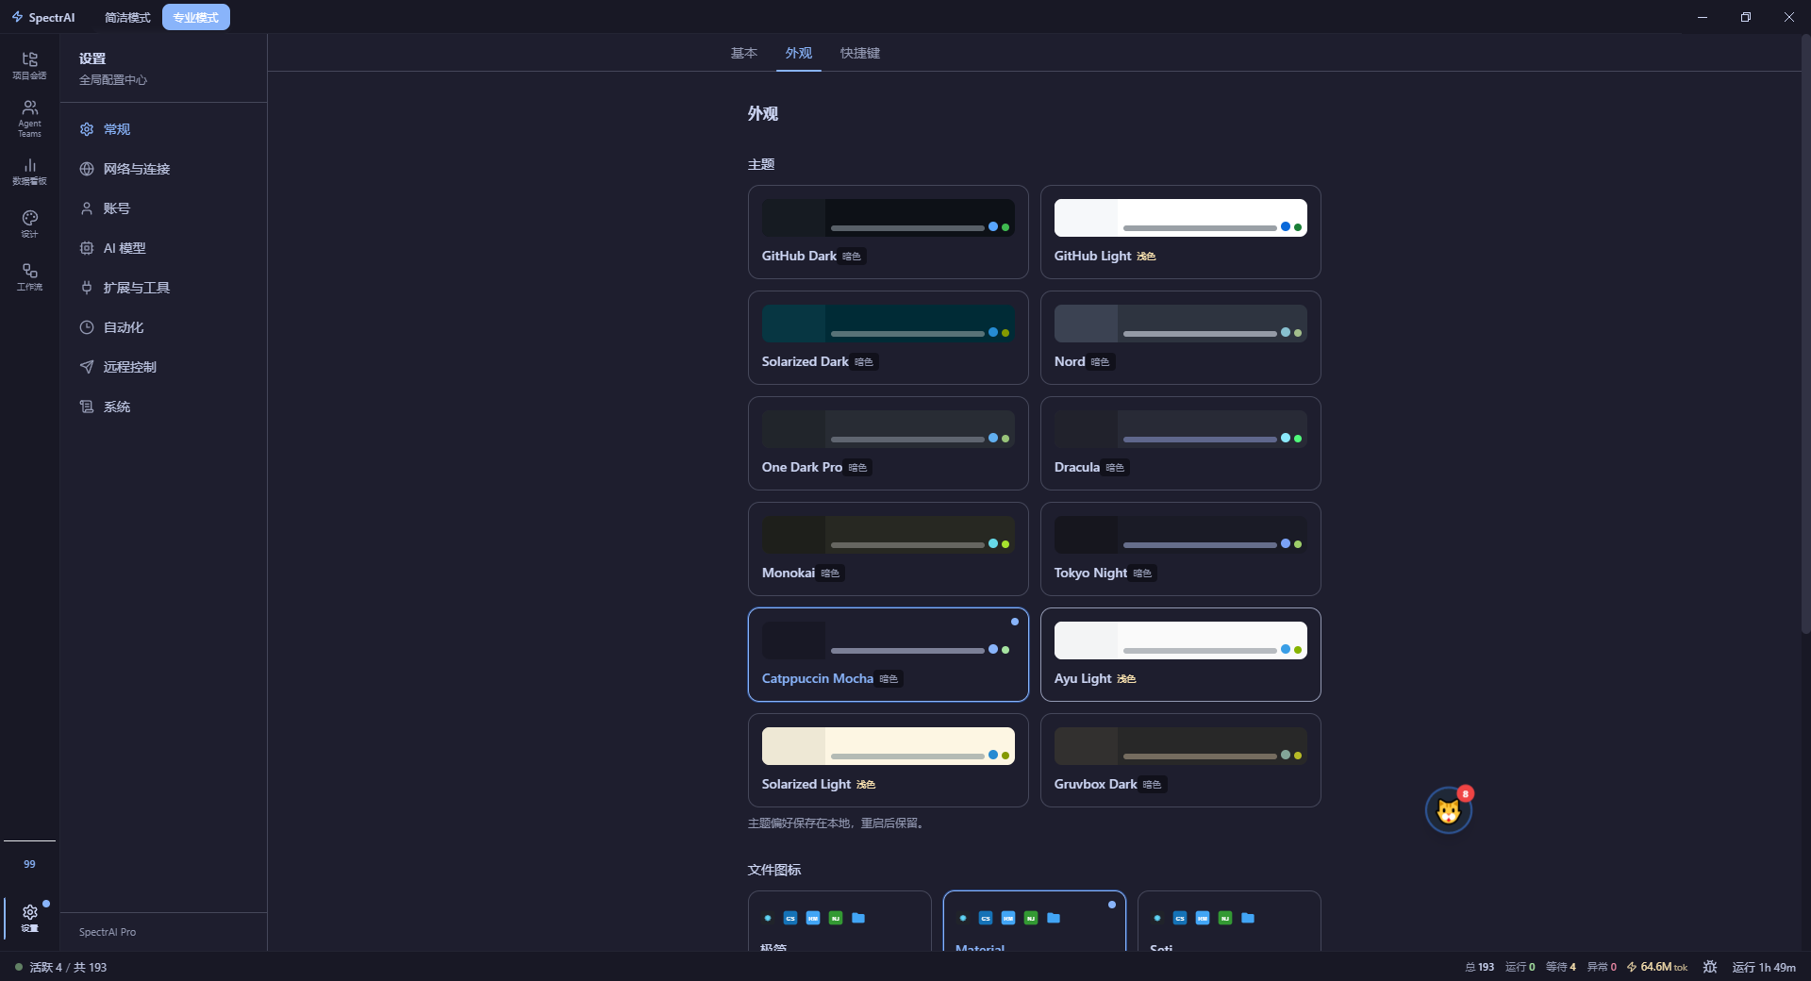Click the 总 193 status entry
Screen dimensions: 1811x981
[x=1479, y=967]
